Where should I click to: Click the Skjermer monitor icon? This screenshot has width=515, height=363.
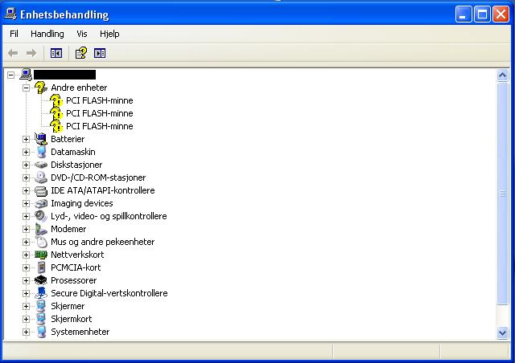coord(41,306)
